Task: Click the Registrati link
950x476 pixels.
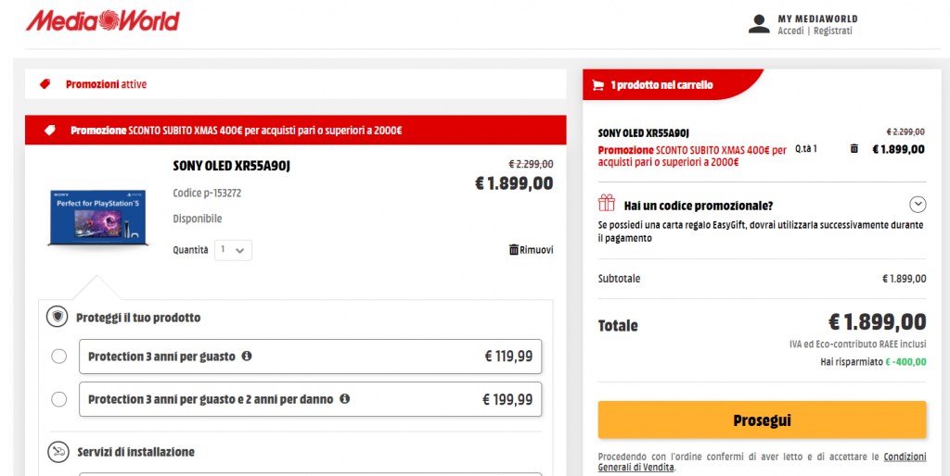Action: click(x=832, y=31)
